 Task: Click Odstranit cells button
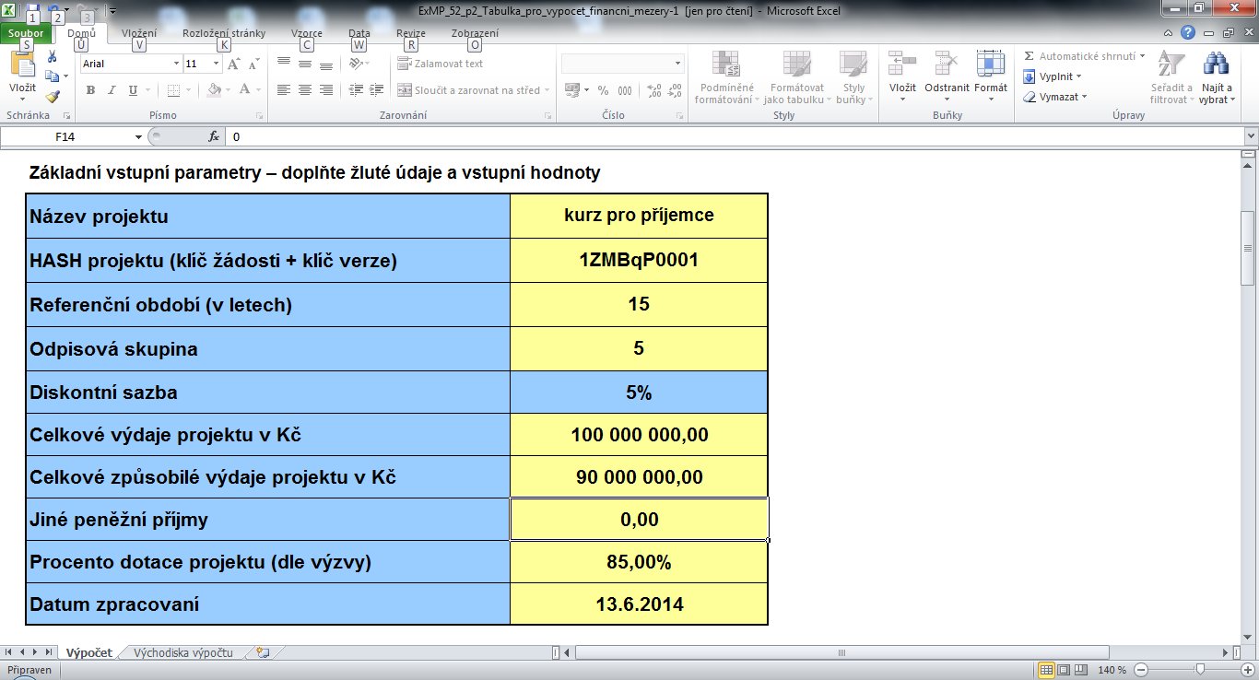[947, 78]
